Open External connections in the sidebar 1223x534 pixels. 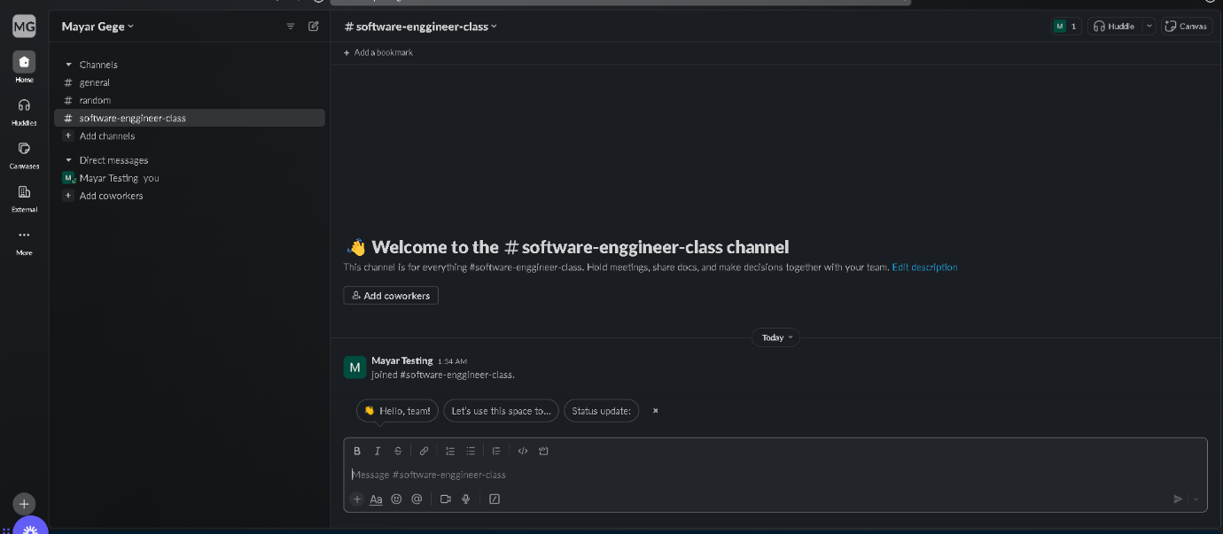[24, 197]
